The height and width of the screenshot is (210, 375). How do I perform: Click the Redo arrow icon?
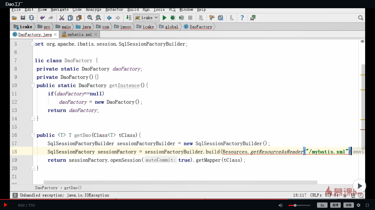coord(51,18)
